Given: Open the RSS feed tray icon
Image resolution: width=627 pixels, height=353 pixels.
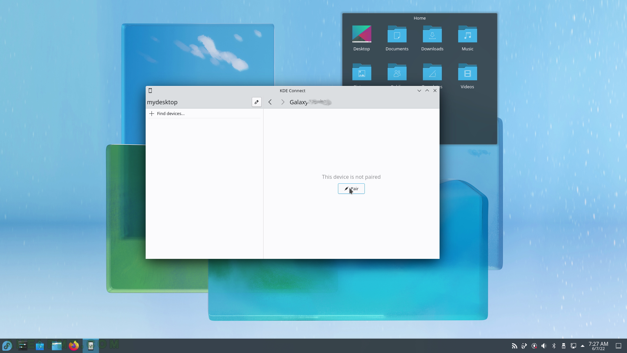Looking at the screenshot, I should (x=514, y=346).
